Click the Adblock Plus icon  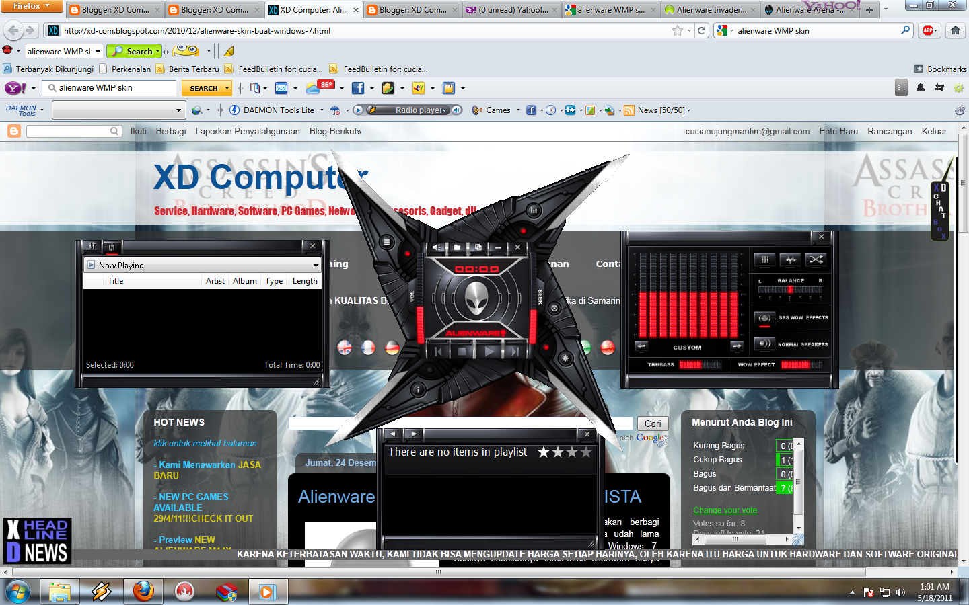929,30
